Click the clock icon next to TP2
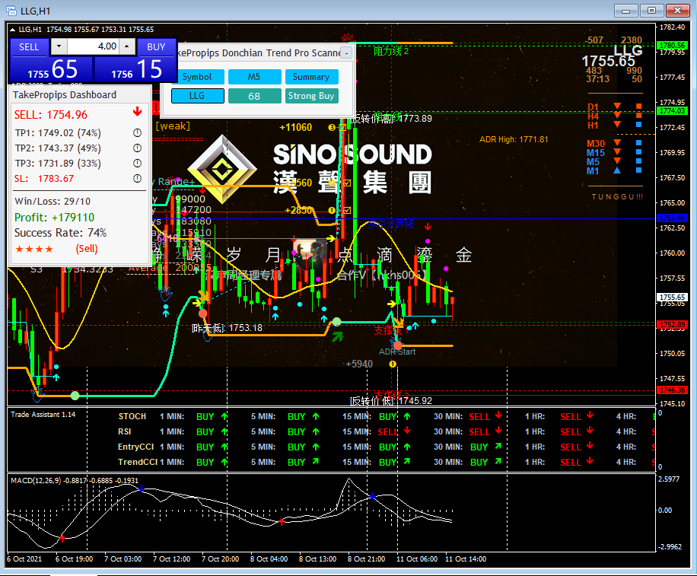Screen dimensions: 697x576 pos(138,148)
